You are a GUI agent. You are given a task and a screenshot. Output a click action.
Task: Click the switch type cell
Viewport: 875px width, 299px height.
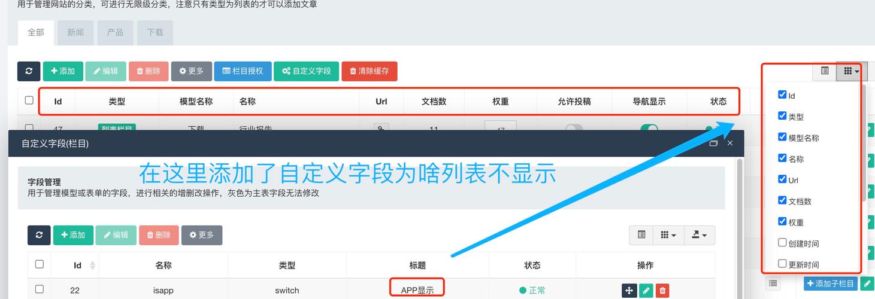pos(287,291)
